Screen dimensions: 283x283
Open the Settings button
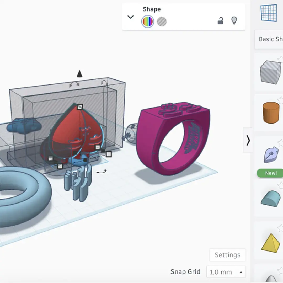(227, 255)
